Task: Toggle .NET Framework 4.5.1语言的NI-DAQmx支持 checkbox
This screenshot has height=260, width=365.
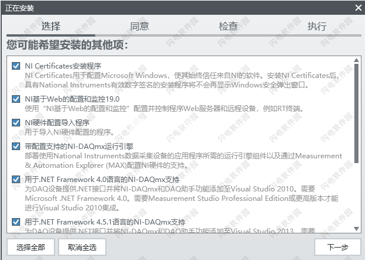Action: click(16, 222)
